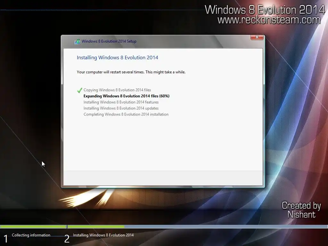Click the 'Installing Windows 8 Evolution 2014' heading
The height and width of the screenshot is (246, 328).
coord(117,58)
